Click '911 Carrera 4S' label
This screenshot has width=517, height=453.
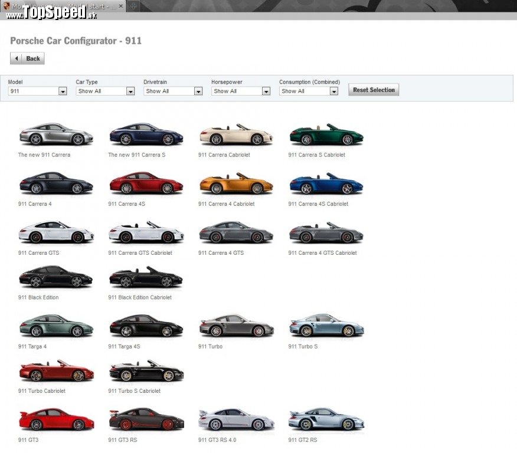click(x=127, y=203)
